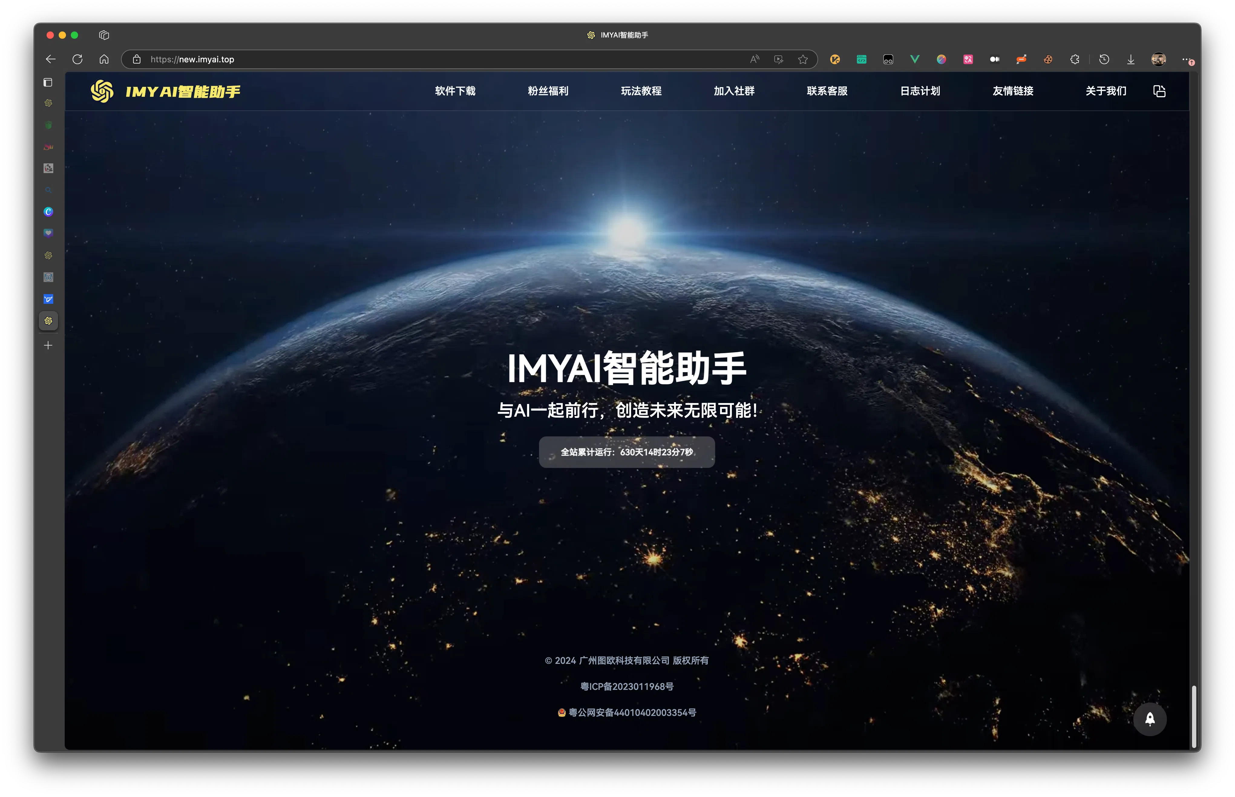Switch to the calligraphy thumbnail vertical tab
This screenshot has height=797, width=1235.
48,168
